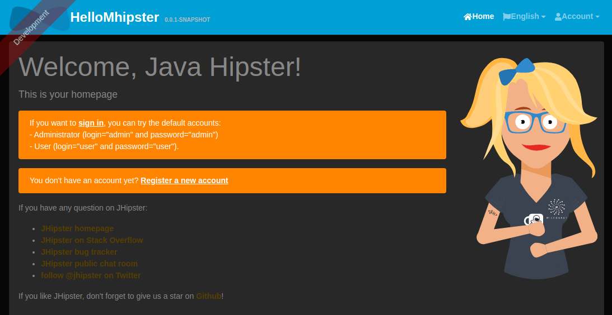Open the JHipster bug tracker link
Screen dimensions: 612x315
click(79, 252)
